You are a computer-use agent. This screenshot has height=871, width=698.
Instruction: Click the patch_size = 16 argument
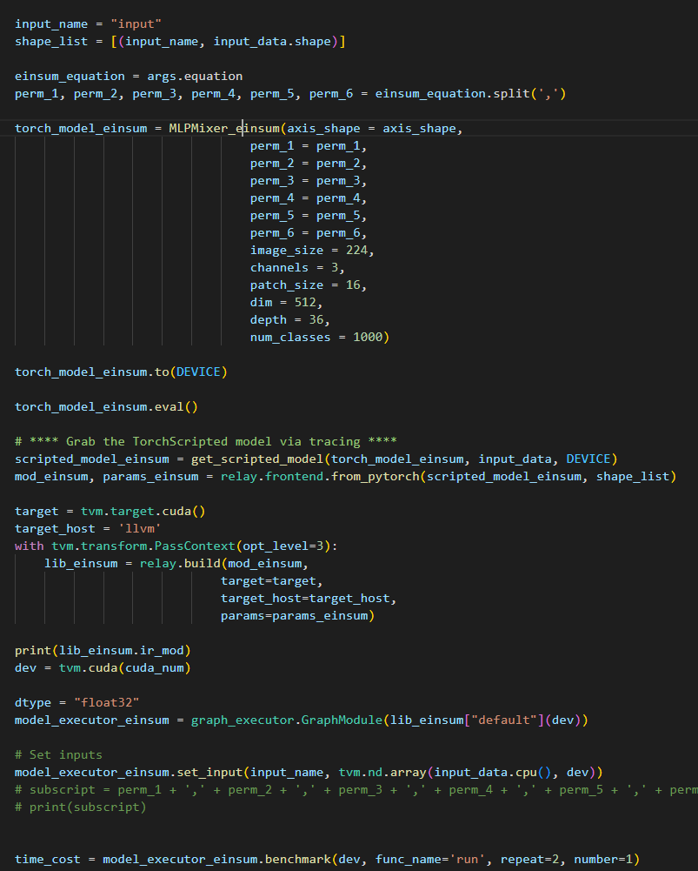(x=305, y=285)
